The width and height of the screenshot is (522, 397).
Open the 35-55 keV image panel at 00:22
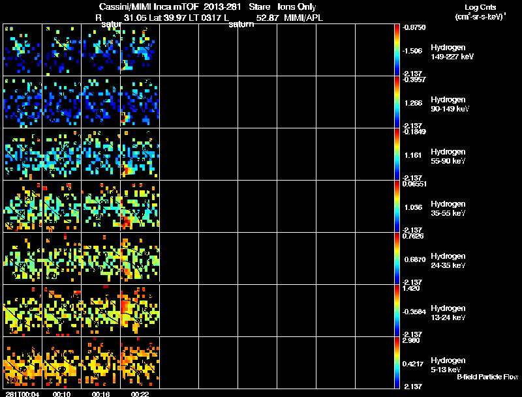140,207
